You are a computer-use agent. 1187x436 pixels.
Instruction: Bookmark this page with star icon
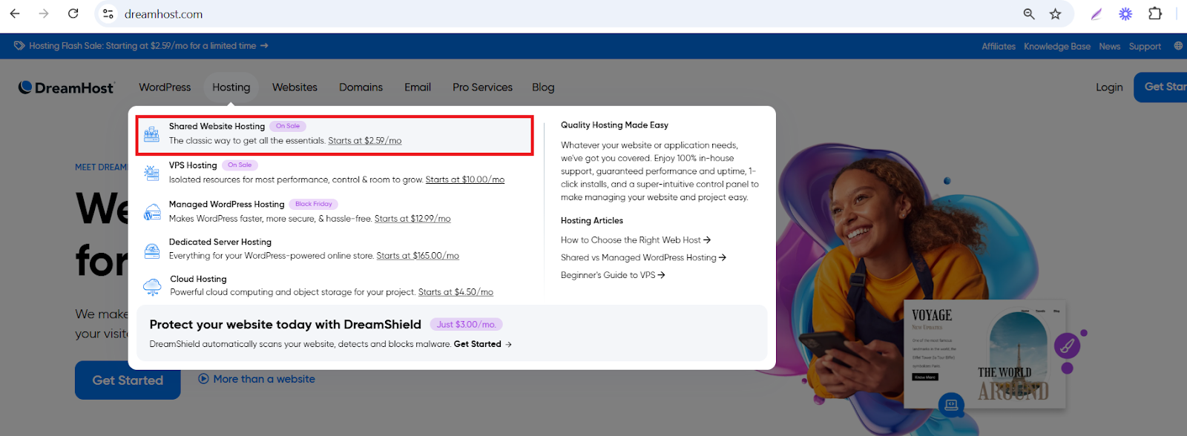(1056, 13)
